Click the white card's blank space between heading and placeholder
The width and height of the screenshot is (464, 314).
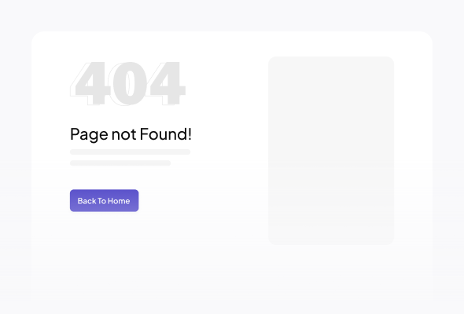[x=230, y=134]
